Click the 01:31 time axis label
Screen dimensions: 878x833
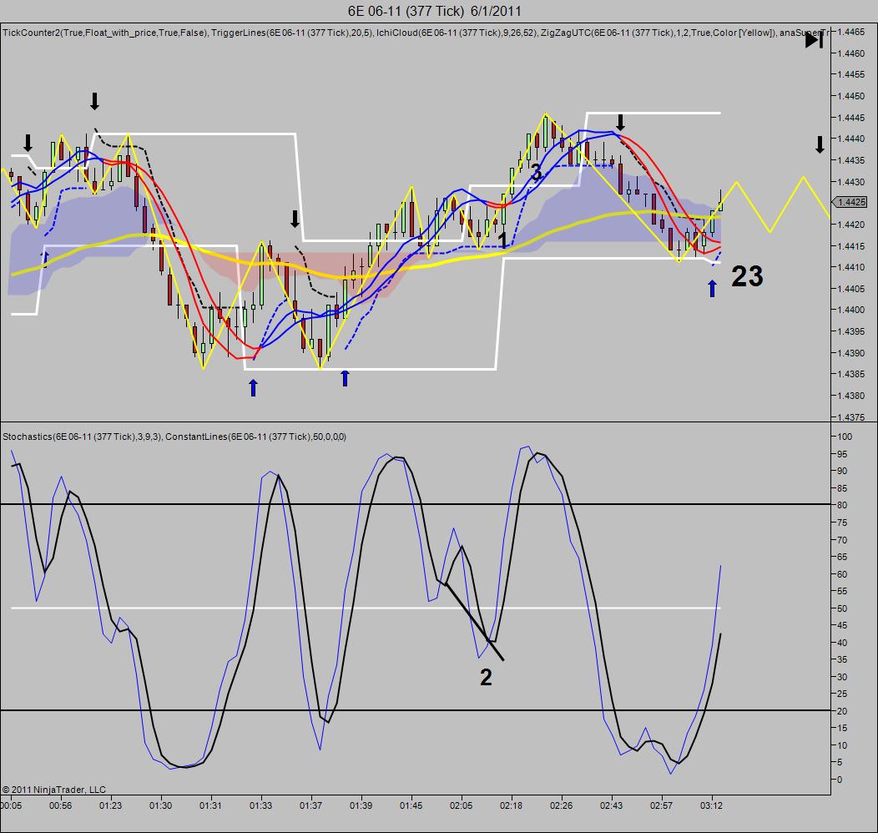point(210,805)
